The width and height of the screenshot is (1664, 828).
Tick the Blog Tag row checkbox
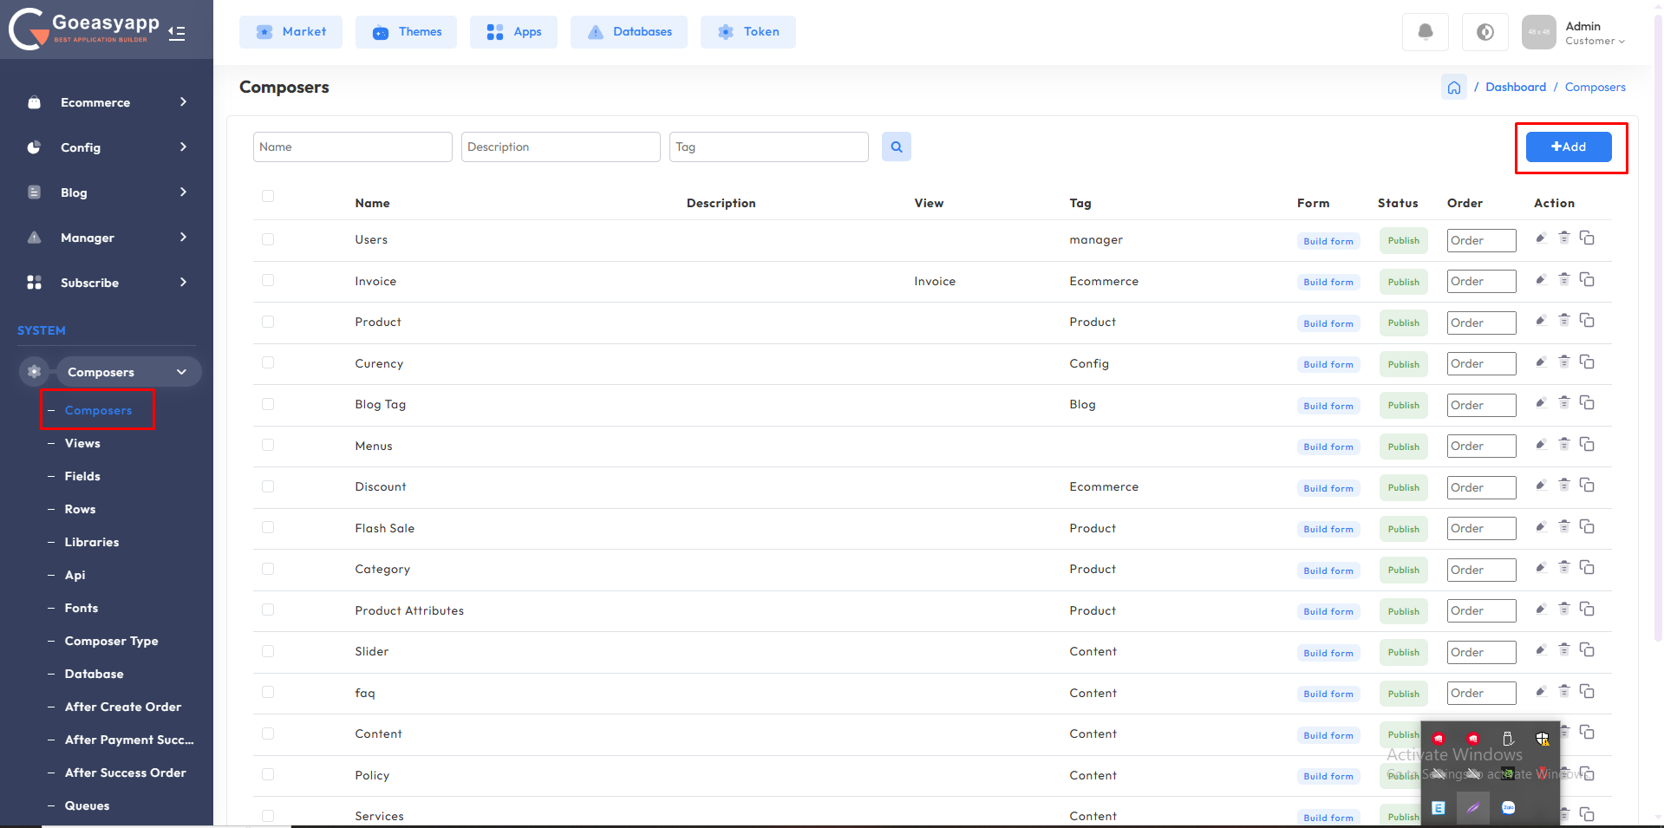[268, 404]
